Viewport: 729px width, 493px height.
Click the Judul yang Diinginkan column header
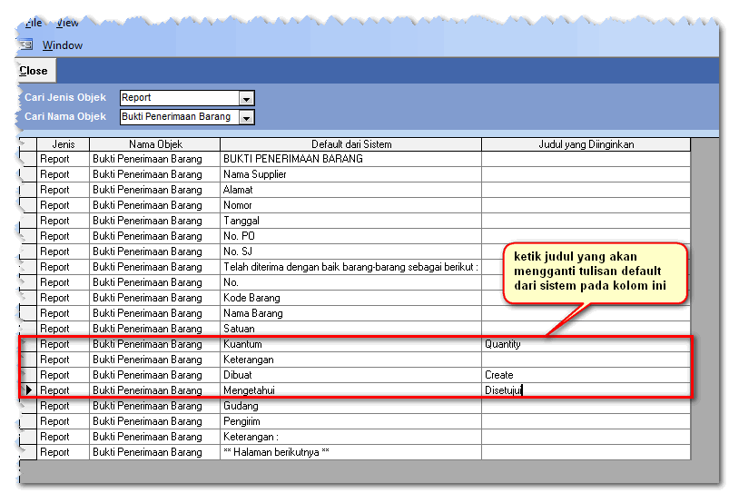586,144
